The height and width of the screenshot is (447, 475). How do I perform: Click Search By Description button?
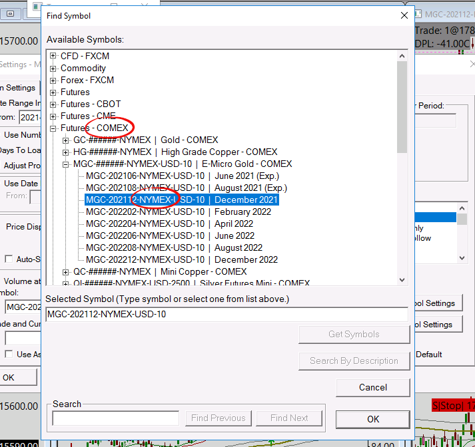coord(354,361)
